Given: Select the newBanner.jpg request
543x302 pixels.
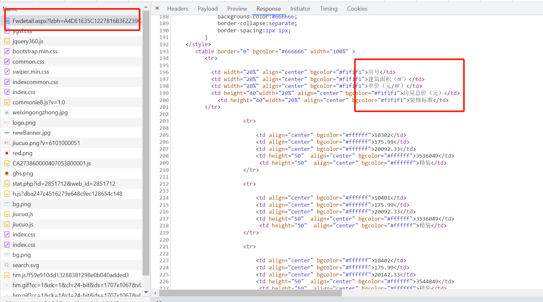Looking at the screenshot, I should coord(31,133).
